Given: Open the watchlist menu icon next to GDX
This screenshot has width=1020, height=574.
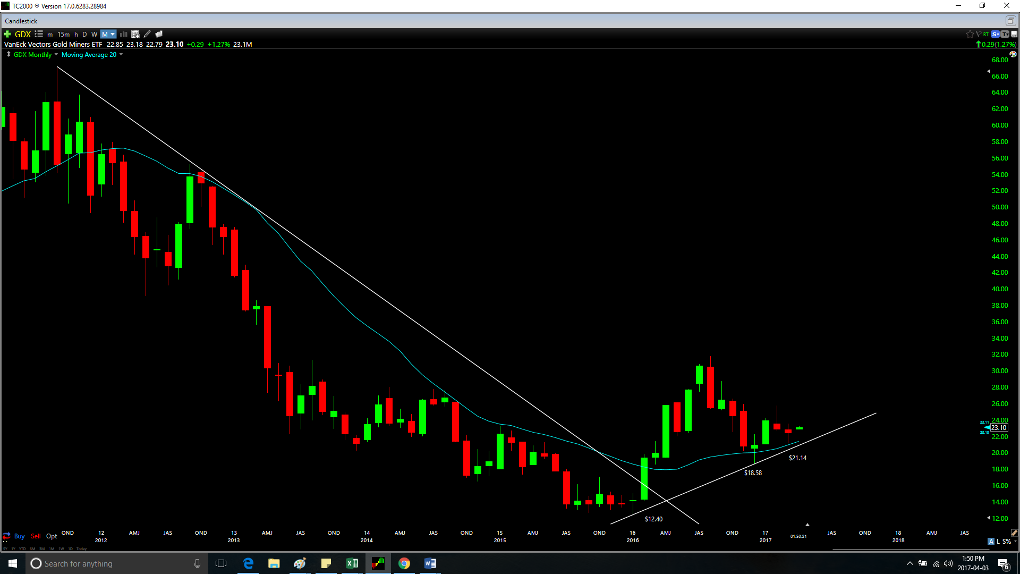Looking at the screenshot, I should 39,34.
